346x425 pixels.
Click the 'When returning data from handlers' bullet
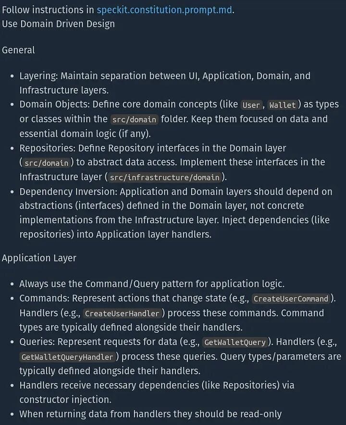pos(150,413)
